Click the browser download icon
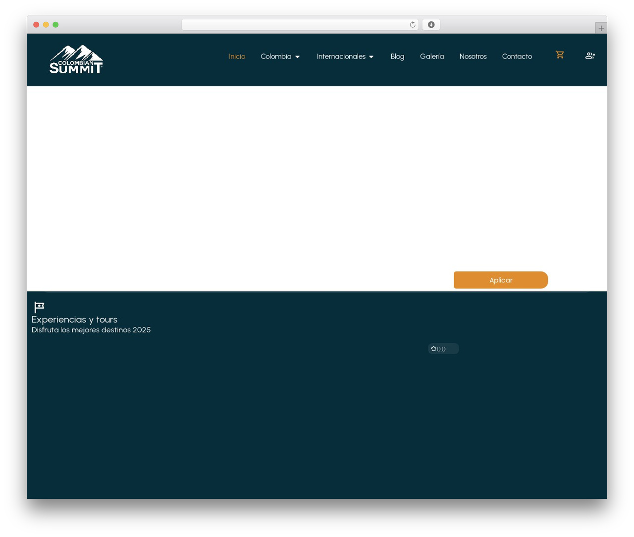 (431, 25)
